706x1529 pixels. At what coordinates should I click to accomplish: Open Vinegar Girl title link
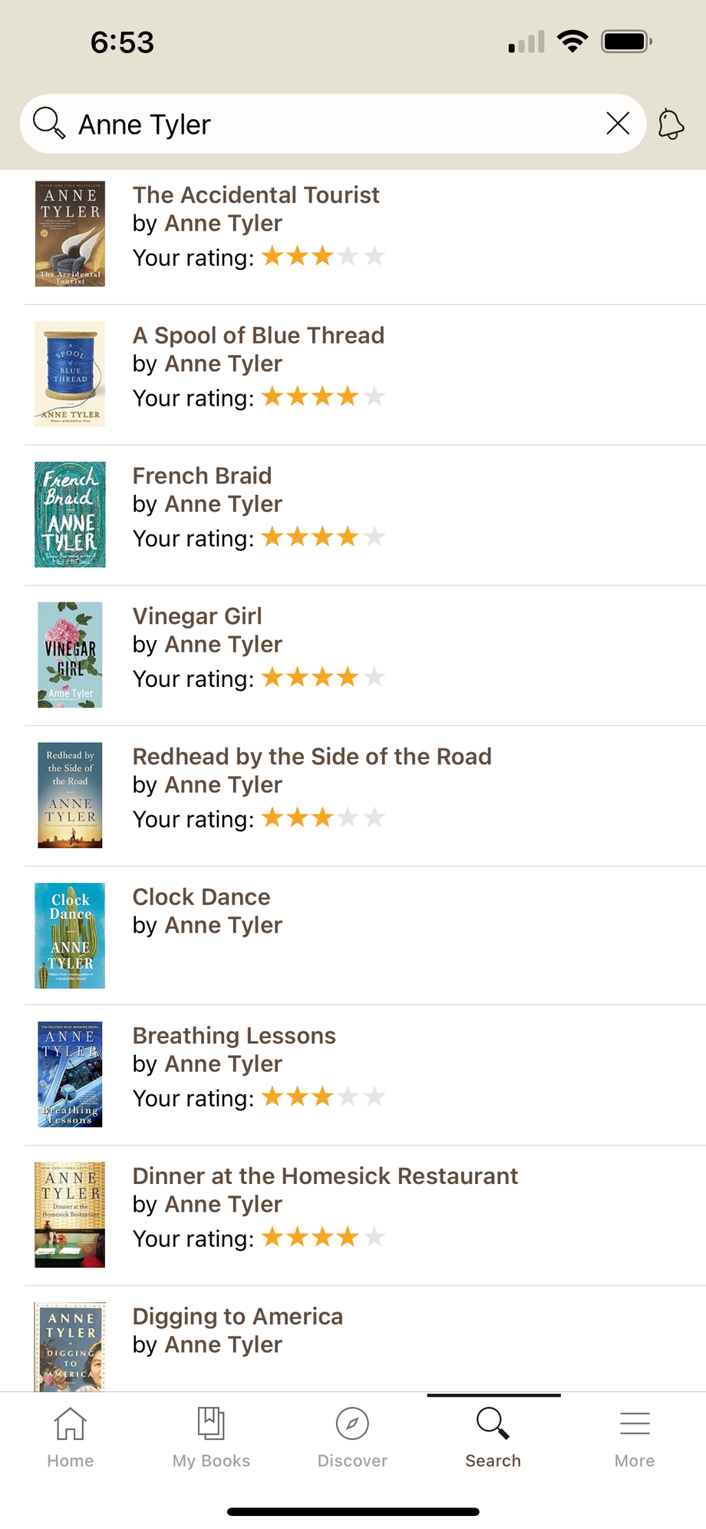197,616
